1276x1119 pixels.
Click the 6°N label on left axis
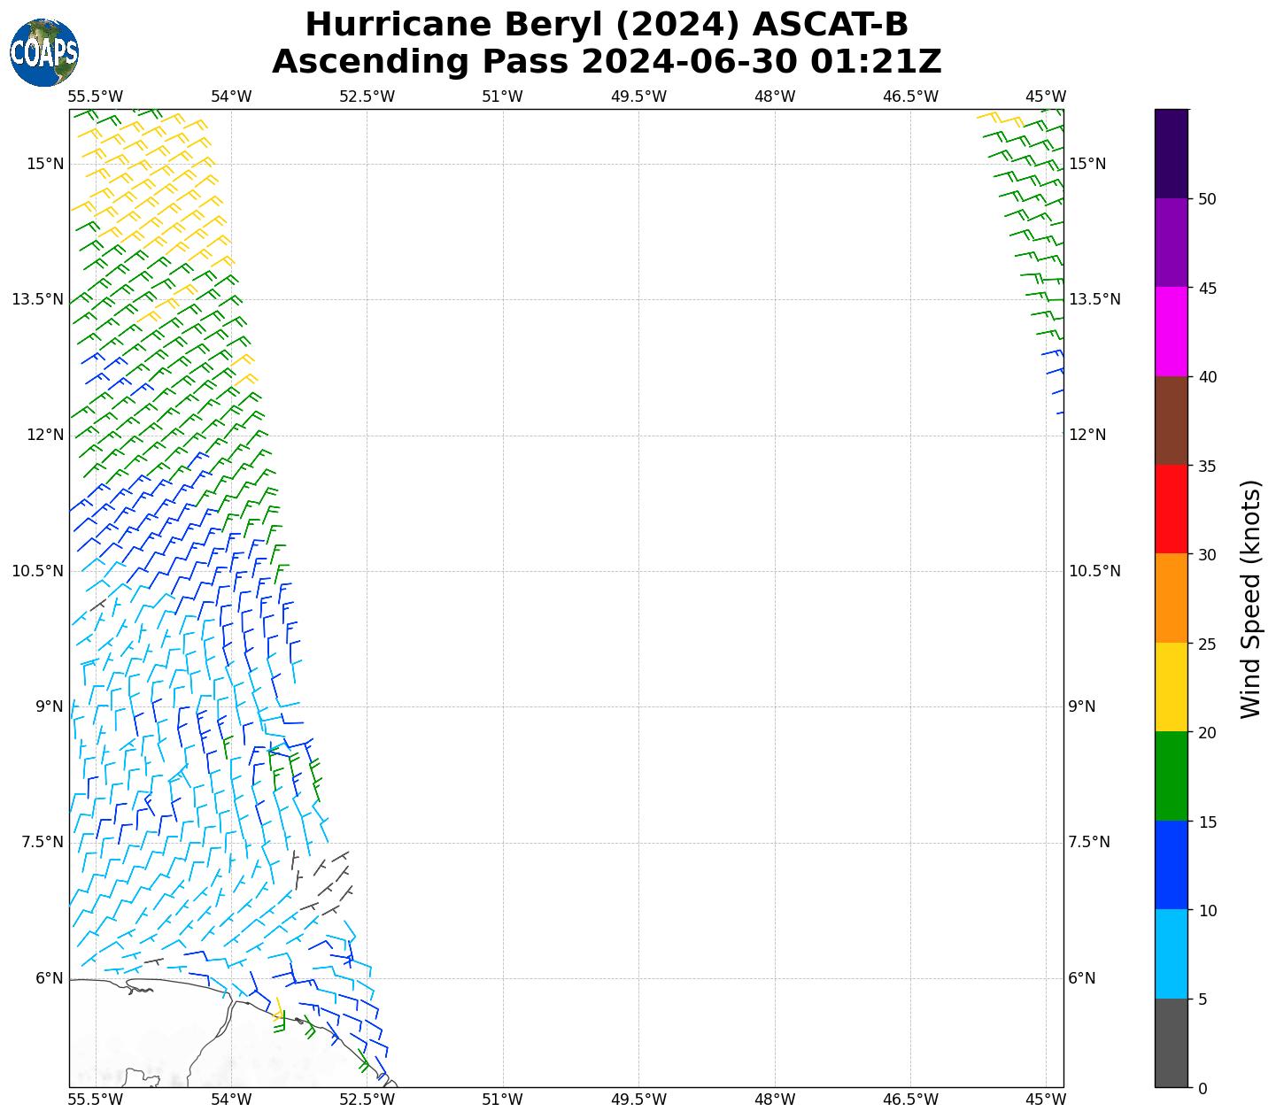click(50, 978)
